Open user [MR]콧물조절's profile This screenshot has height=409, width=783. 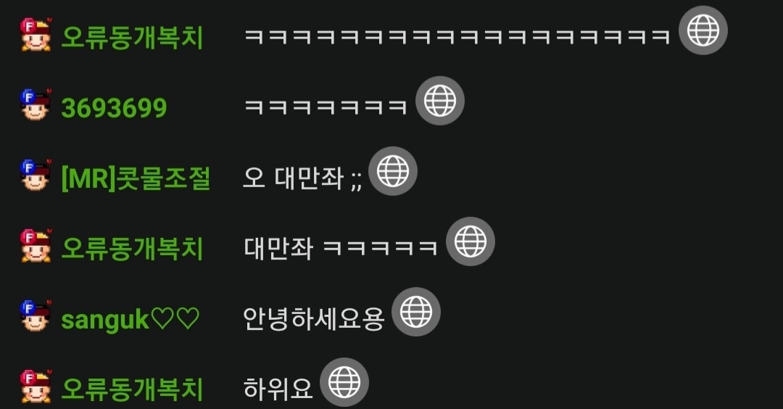click(x=136, y=178)
